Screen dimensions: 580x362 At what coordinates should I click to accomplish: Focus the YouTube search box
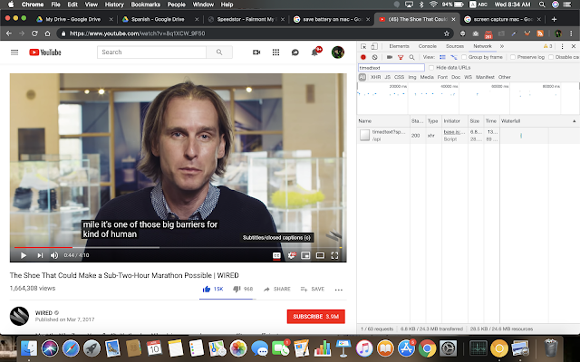coord(151,52)
